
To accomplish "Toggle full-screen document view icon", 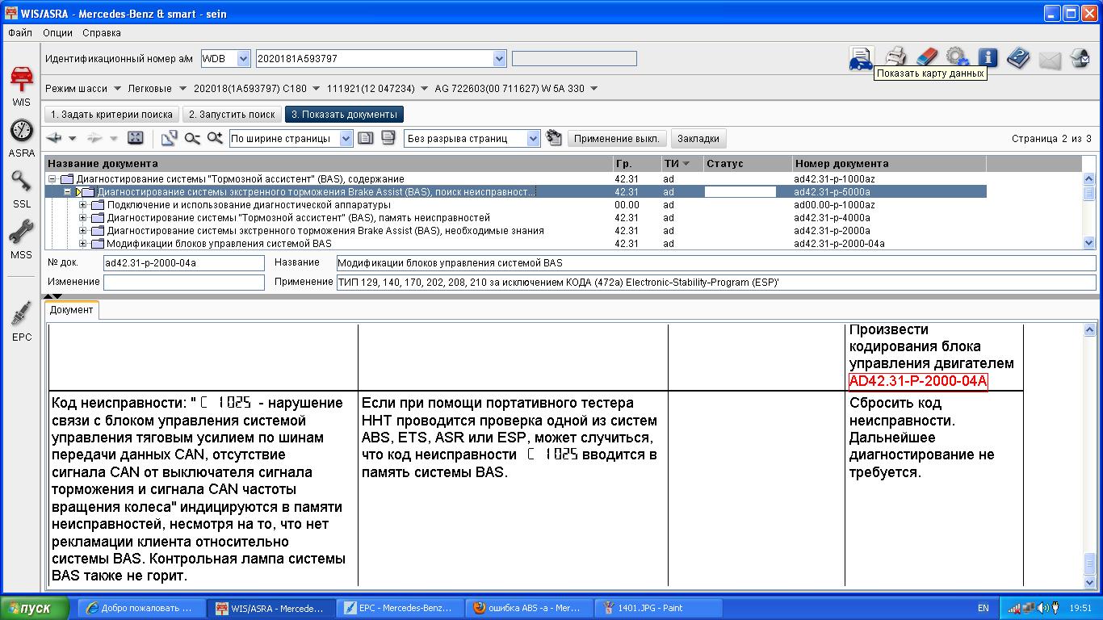I will coord(136,138).
